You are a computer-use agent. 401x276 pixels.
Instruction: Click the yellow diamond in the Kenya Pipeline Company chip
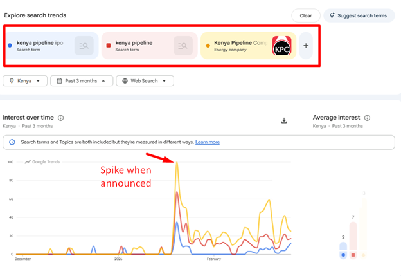coord(208,46)
